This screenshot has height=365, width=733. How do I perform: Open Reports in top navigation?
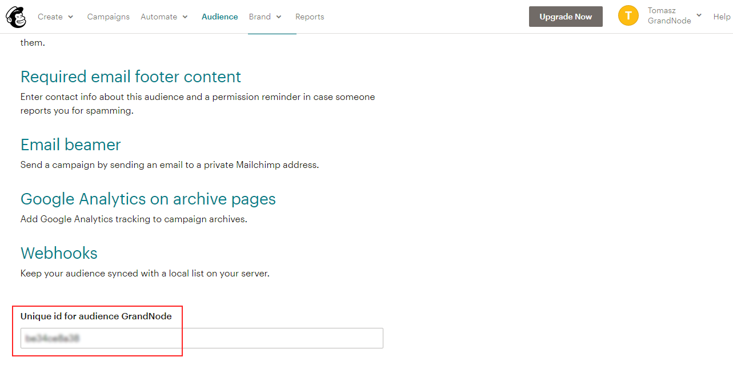tap(310, 17)
